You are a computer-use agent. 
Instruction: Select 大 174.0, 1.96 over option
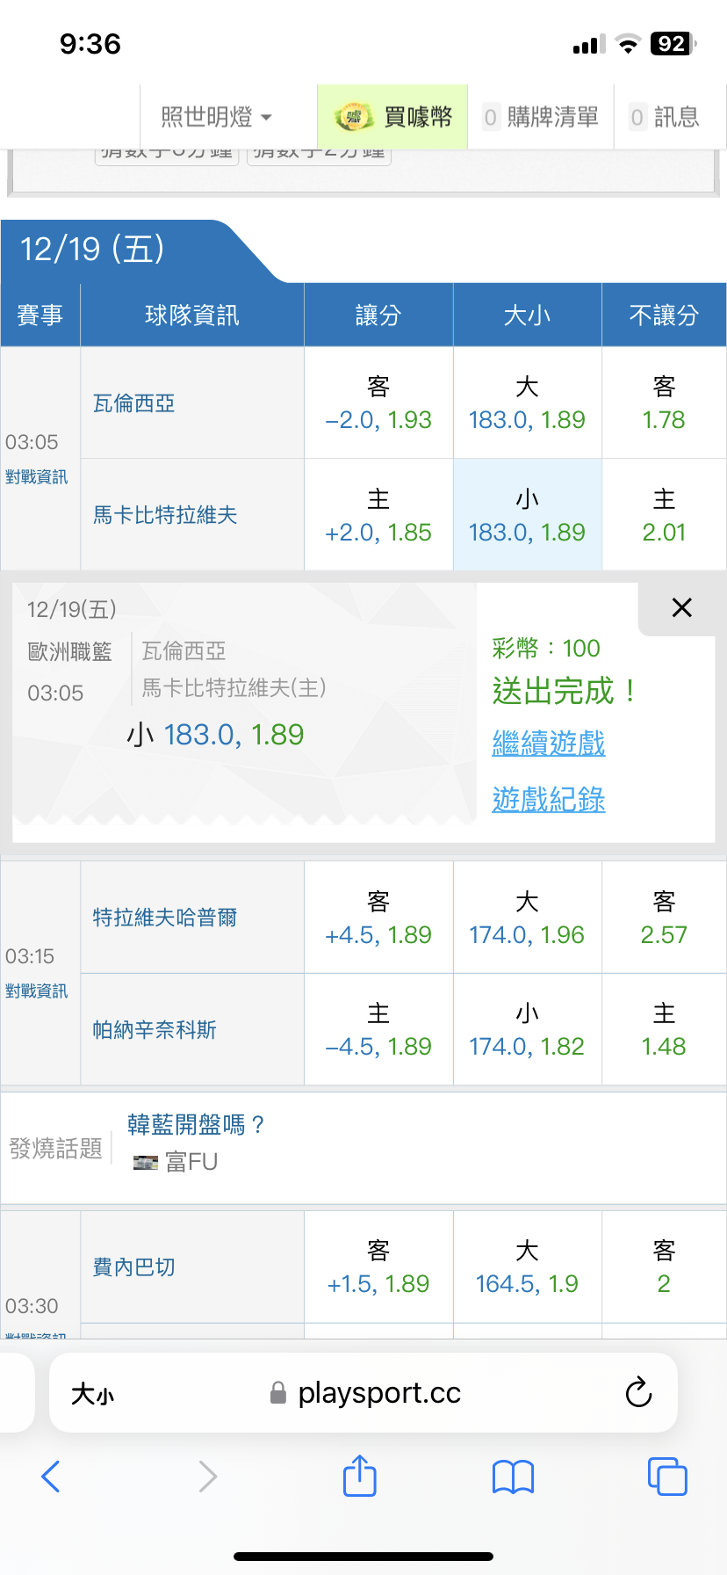click(527, 918)
